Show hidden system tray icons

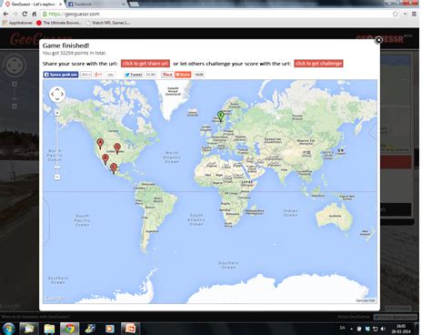[352, 329]
